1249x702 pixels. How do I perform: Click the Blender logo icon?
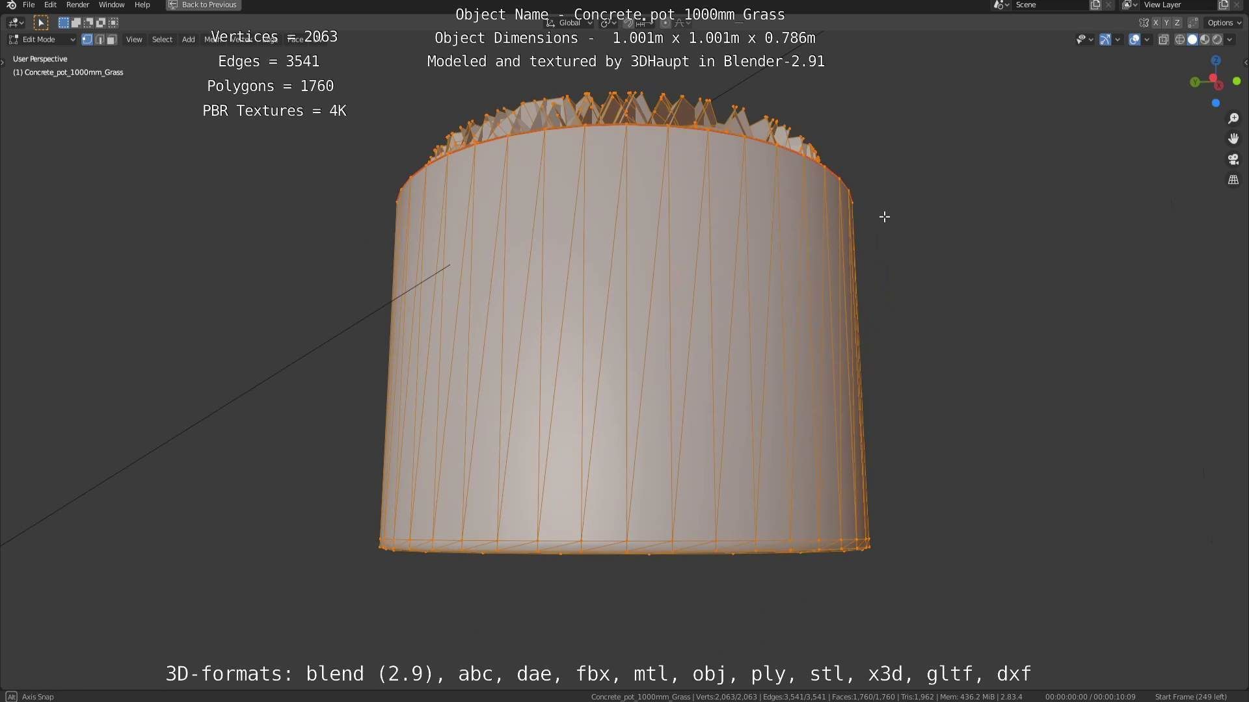coord(10,5)
